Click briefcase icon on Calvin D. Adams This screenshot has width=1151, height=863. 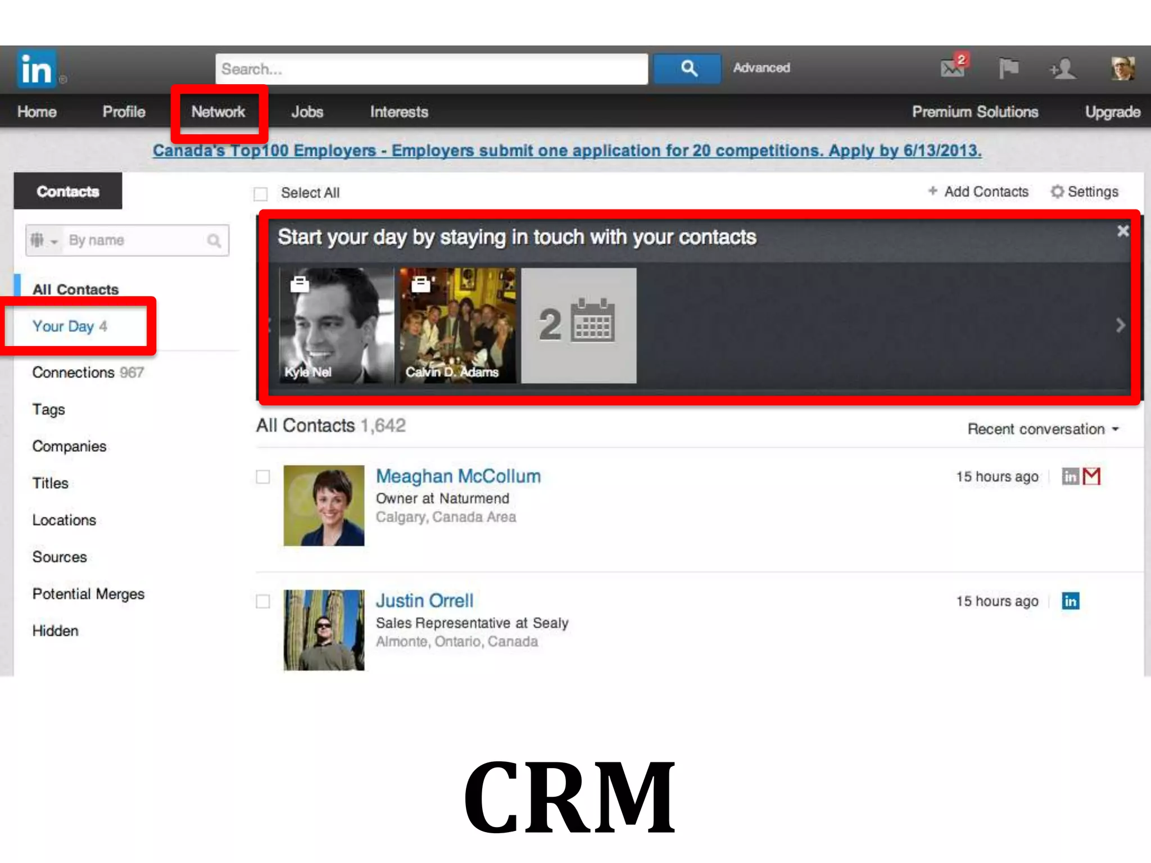(x=420, y=284)
